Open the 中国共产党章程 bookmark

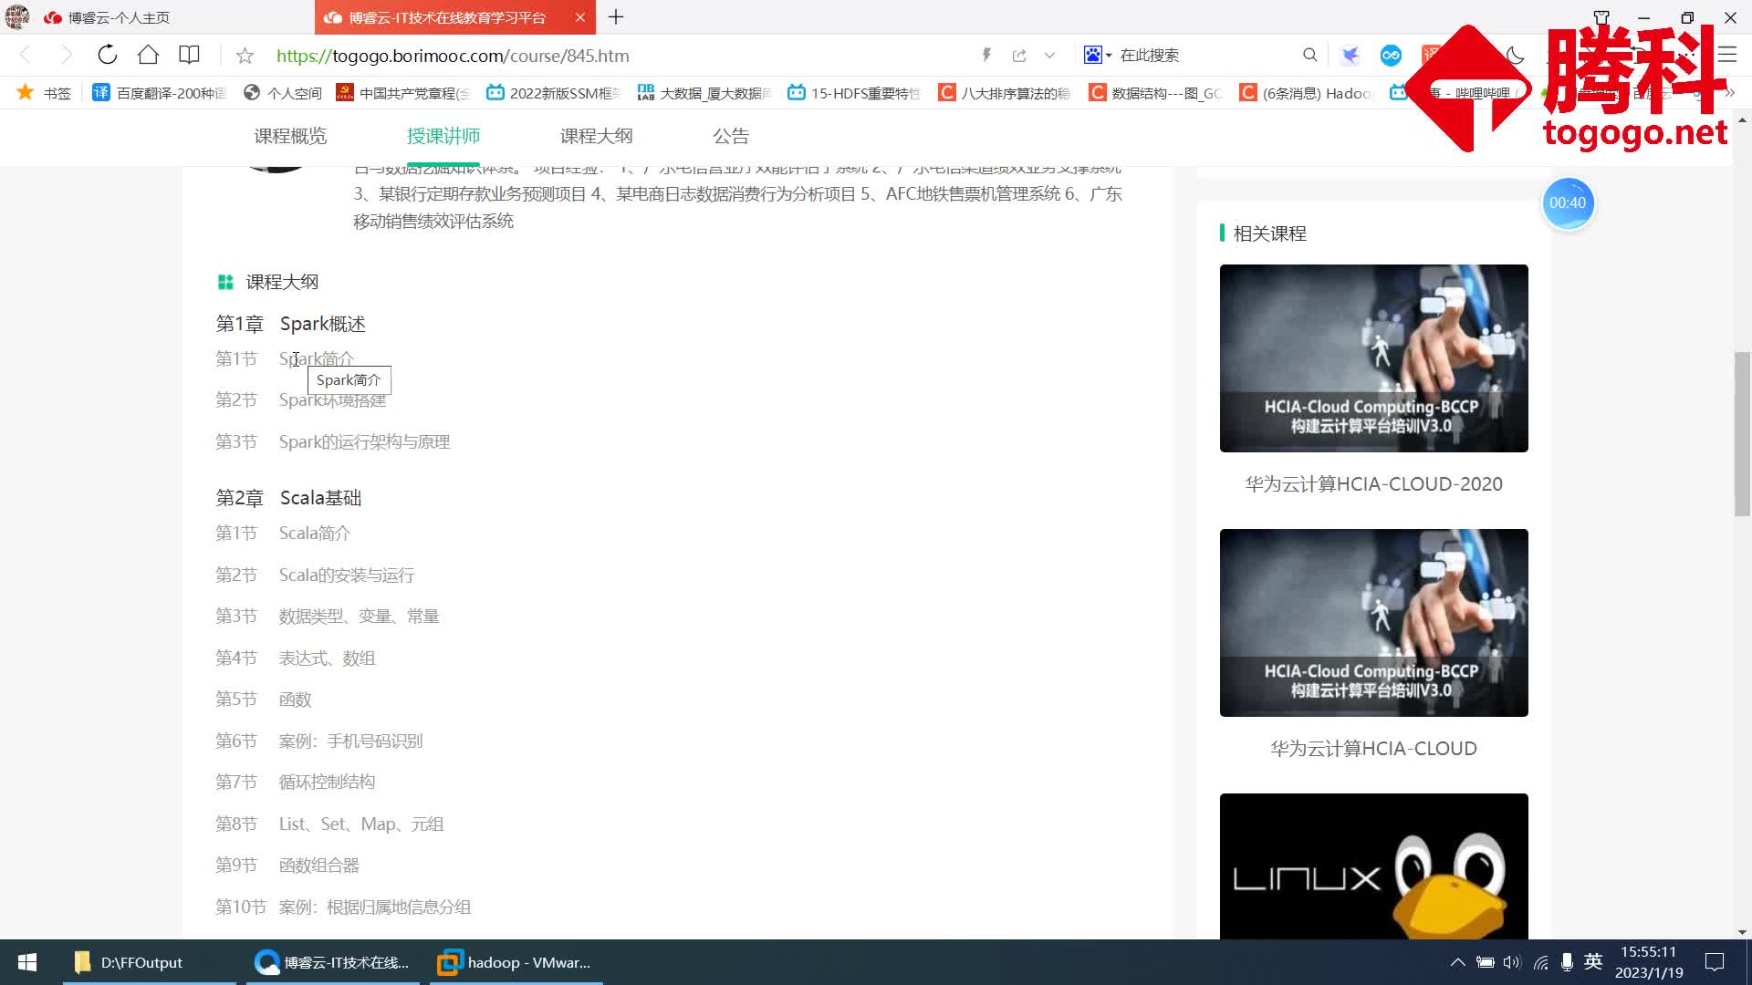click(x=403, y=93)
